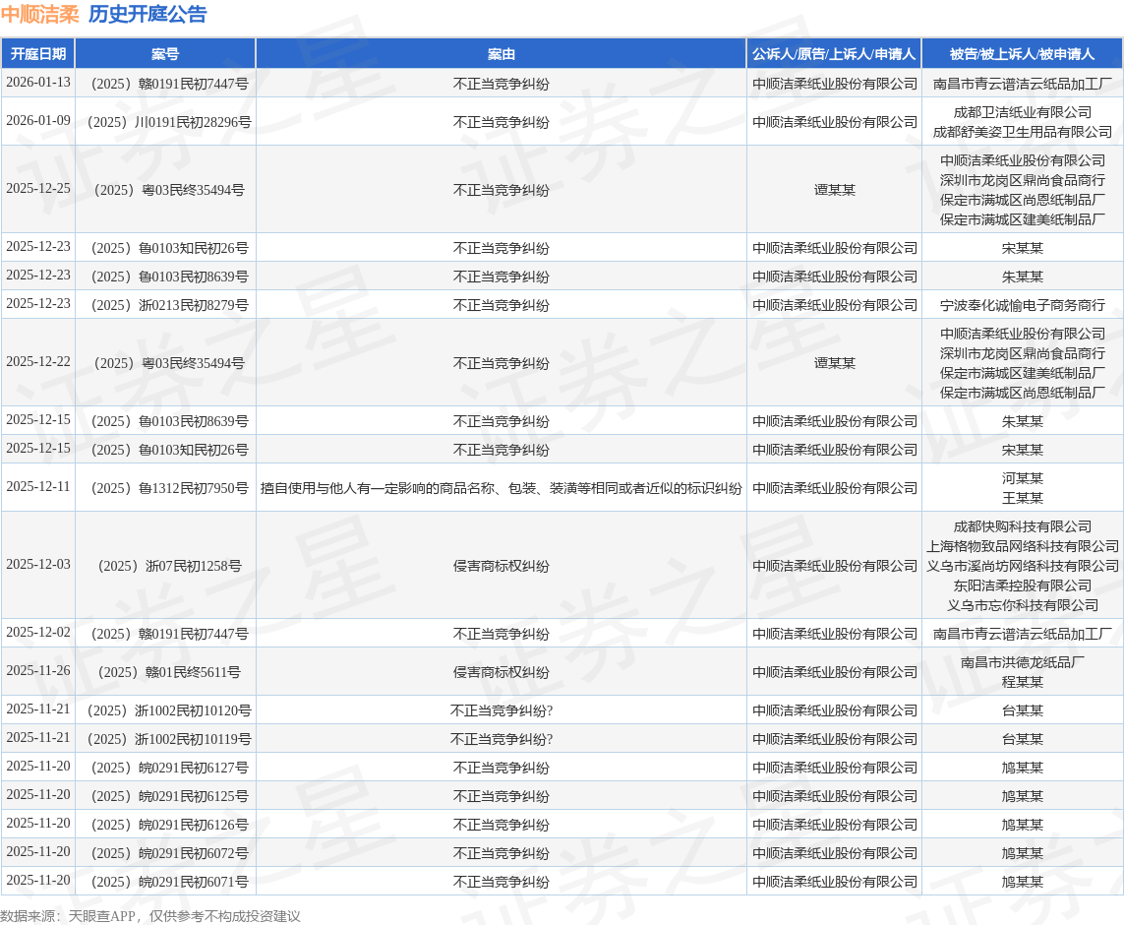The image size is (1124, 925).
Task: Click case number 浙07民初1258号
Action: click(x=169, y=567)
